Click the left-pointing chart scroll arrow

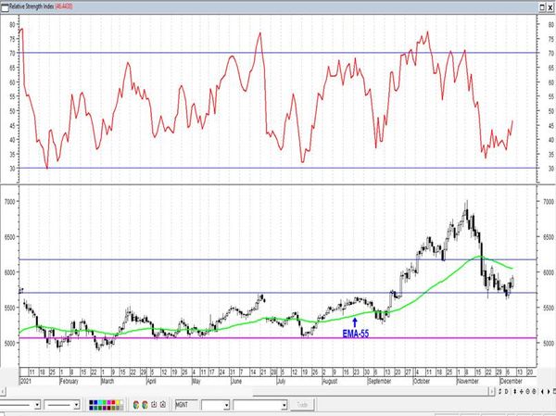coord(542,392)
